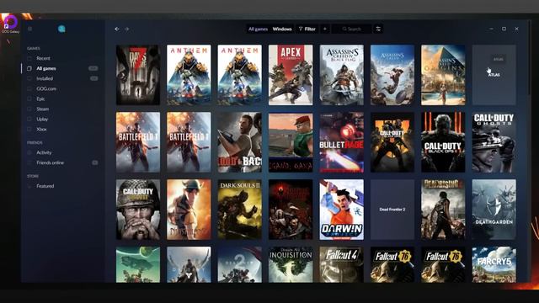Open the user profile avatar

[61, 29]
